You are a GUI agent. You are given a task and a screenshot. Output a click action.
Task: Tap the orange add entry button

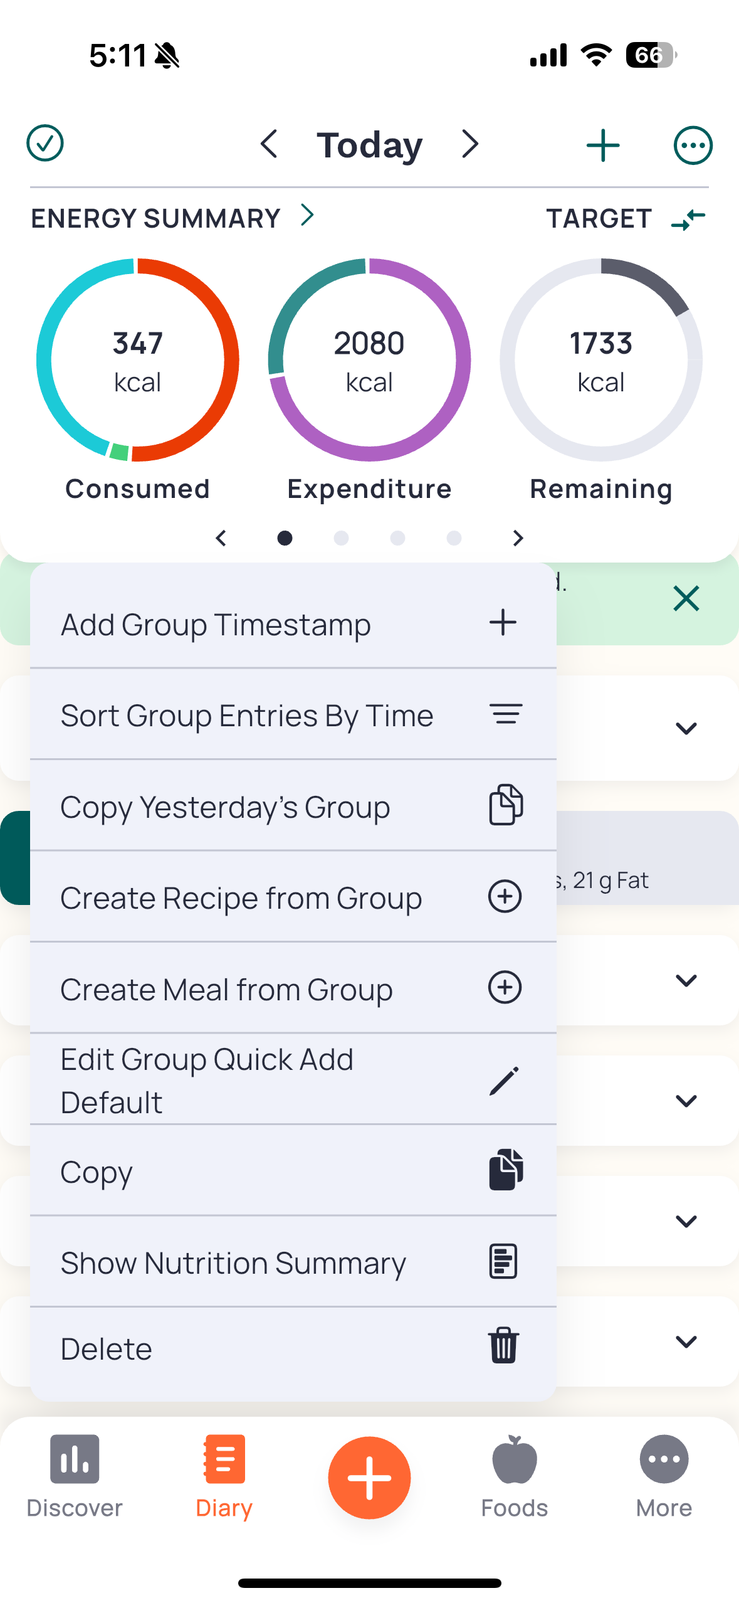point(369,1478)
